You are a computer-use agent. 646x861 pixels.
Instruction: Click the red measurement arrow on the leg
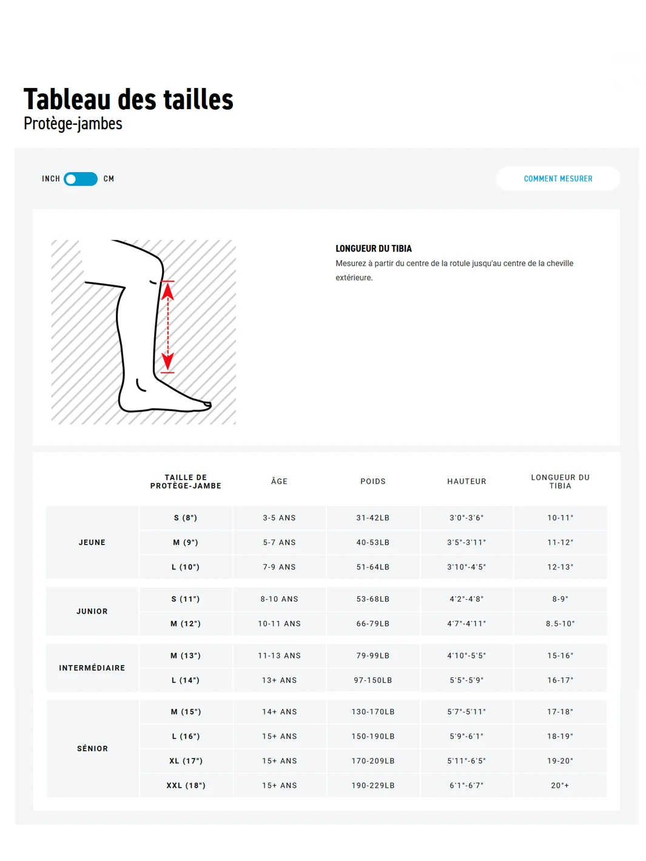pyautogui.click(x=168, y=327)
